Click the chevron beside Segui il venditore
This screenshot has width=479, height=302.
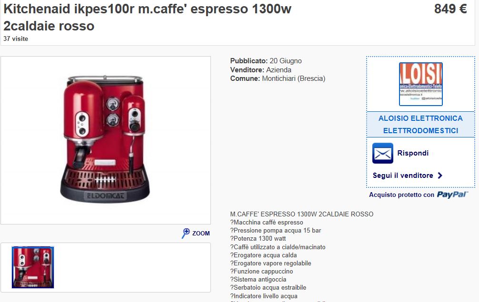click(x=440, y=175)
